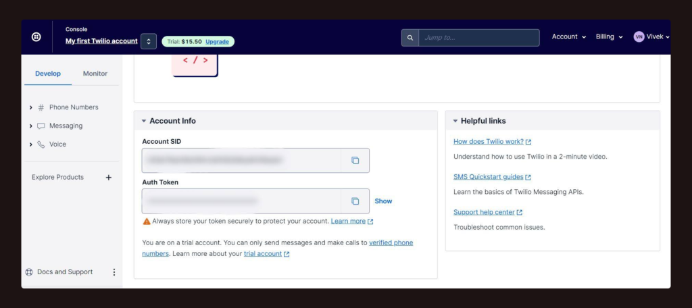
Task: Click external link icon after SMS Quickstart guides
Action: tap(528, 178)
